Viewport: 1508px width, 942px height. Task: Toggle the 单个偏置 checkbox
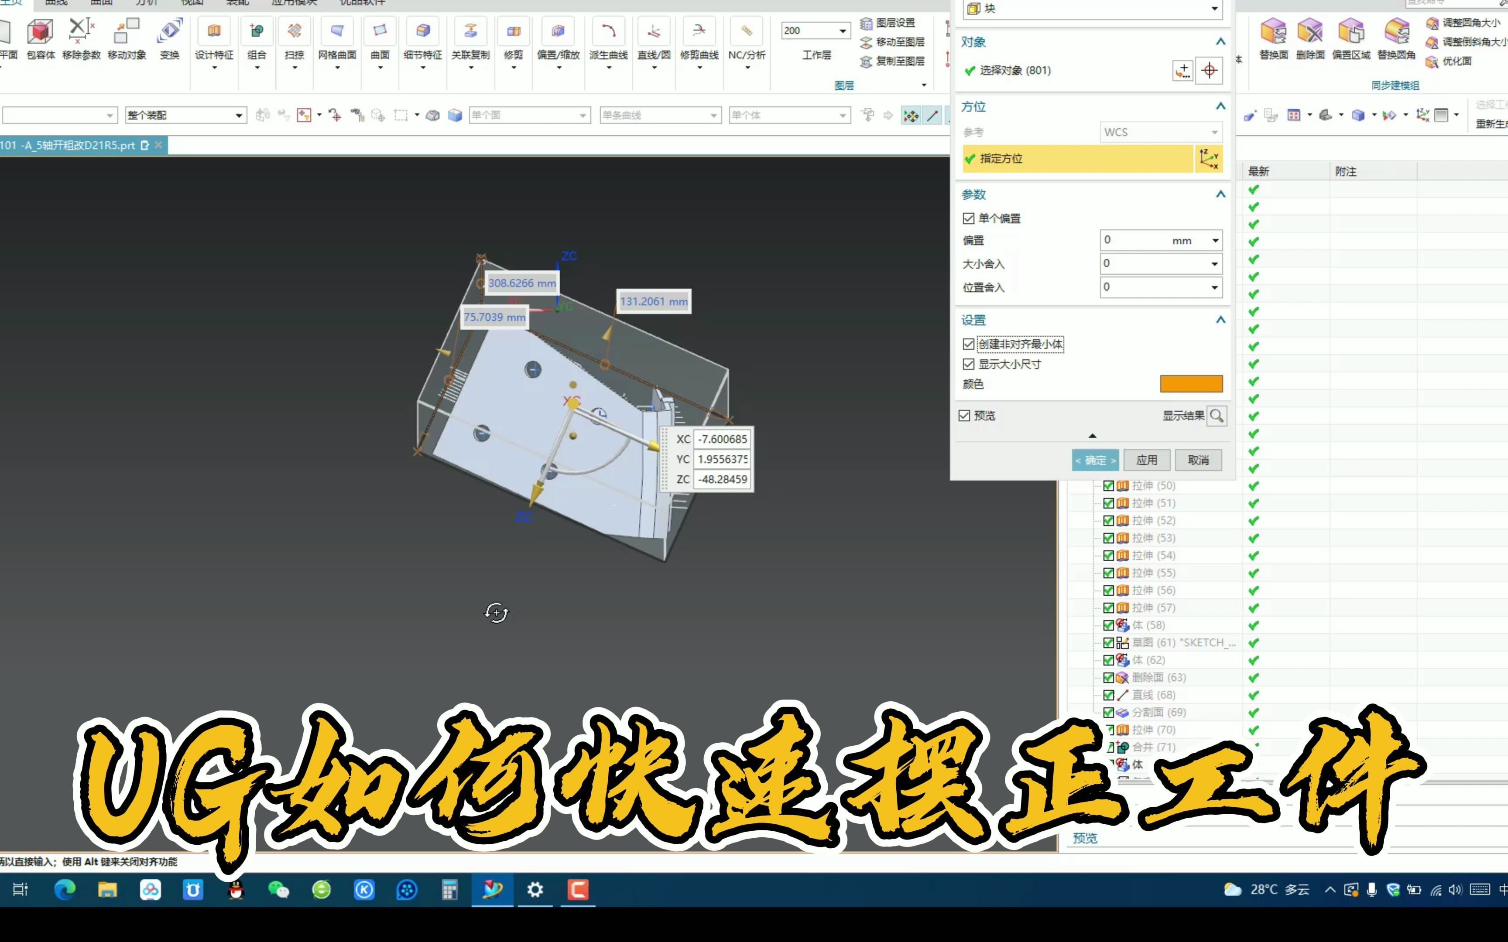968,218
